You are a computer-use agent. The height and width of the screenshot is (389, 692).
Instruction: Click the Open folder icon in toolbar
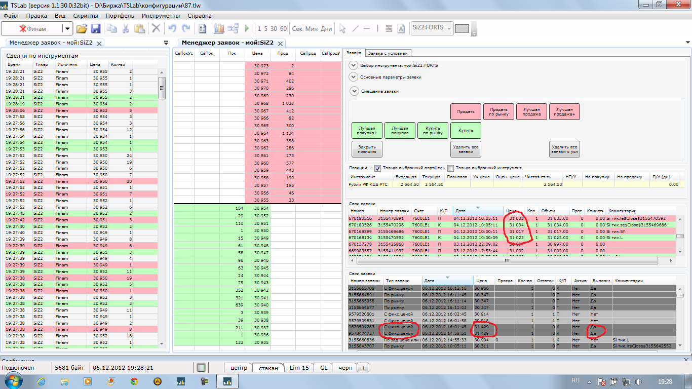pos(82,29)
